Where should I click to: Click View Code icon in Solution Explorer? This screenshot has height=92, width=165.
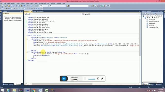(x=151, y=14)
